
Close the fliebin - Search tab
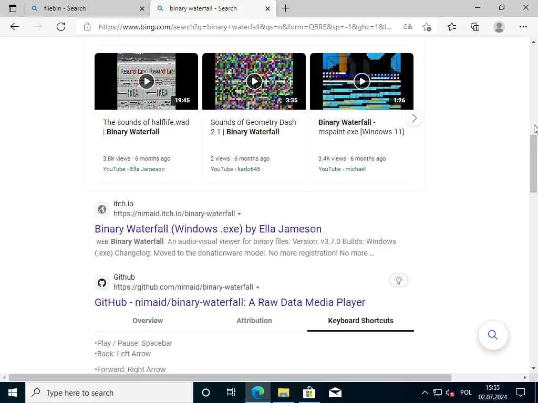click(x=142, y=8)
